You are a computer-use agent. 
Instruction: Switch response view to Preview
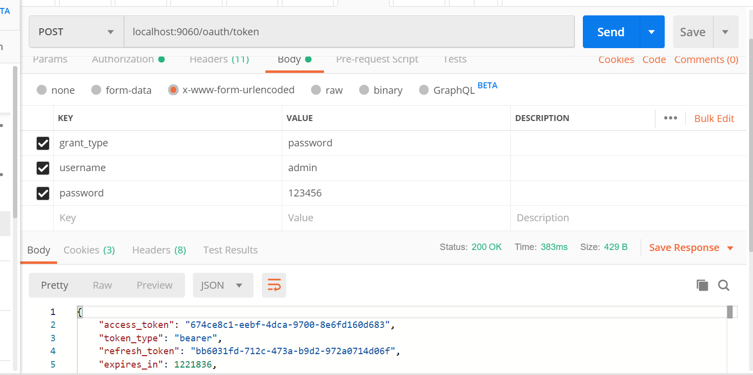tap(155, 285)
